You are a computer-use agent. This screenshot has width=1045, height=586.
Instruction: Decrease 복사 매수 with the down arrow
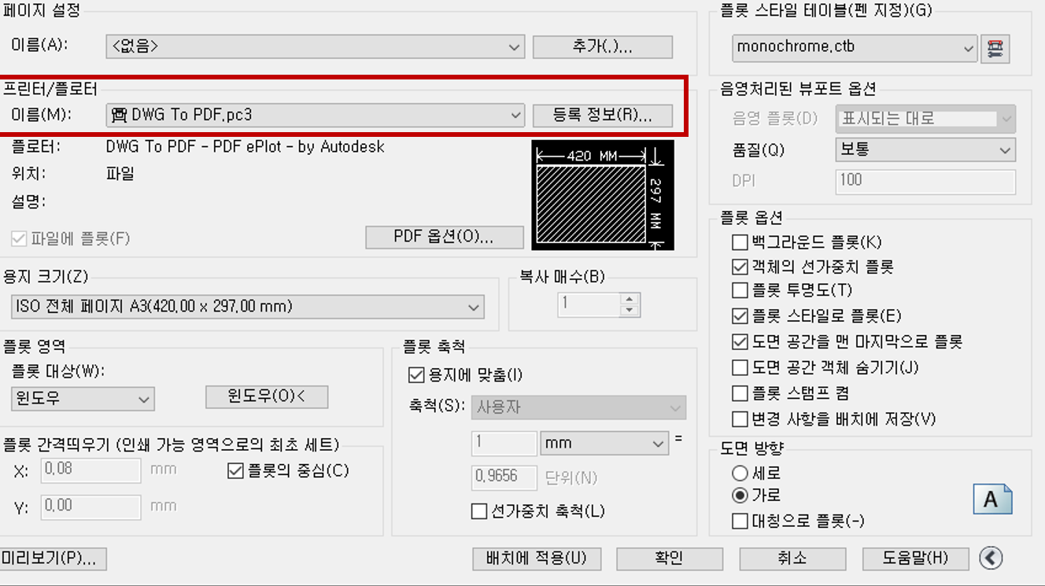click(x=628, y=311)
